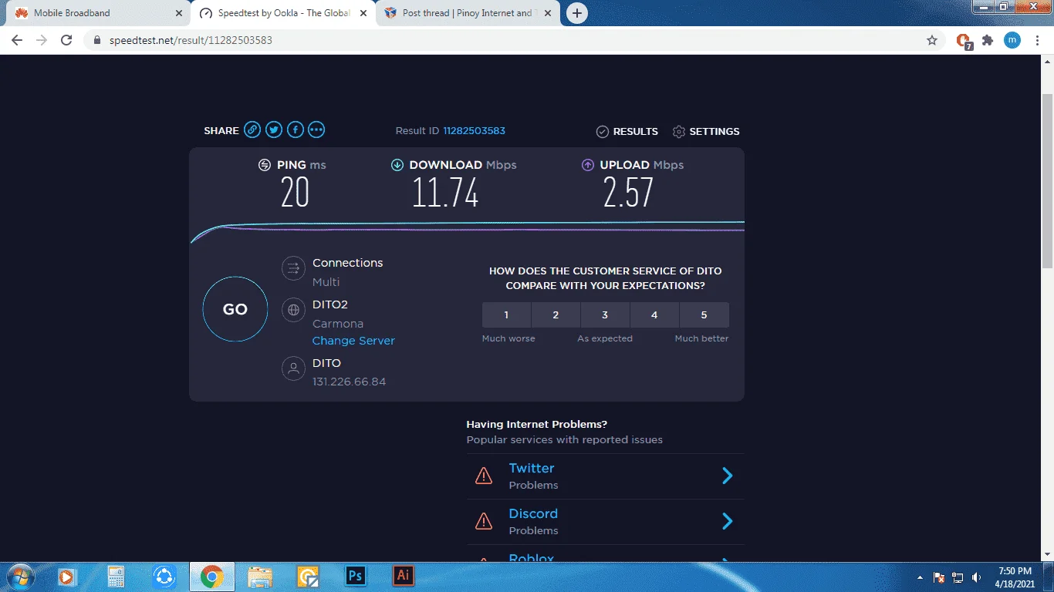The height and width of the screenshot is (592, 1054).
Task: Click the DOWNLOAD arrow icon
Action: (x=397, y=165)
